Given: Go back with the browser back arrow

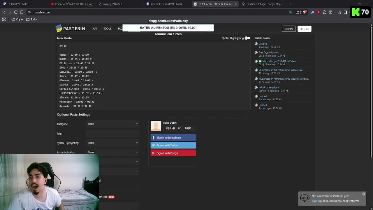Looking at the screenshot, I should tap(4, 12).
